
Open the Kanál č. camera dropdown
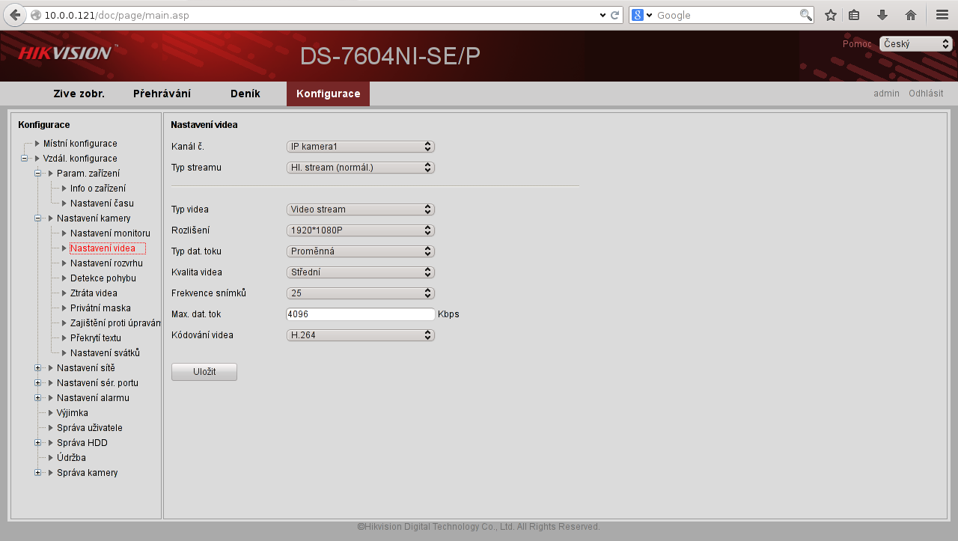pos(360,147)
